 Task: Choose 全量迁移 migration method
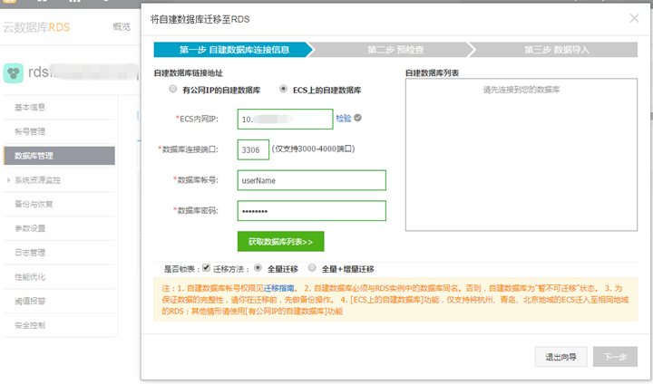coord(258,268)
